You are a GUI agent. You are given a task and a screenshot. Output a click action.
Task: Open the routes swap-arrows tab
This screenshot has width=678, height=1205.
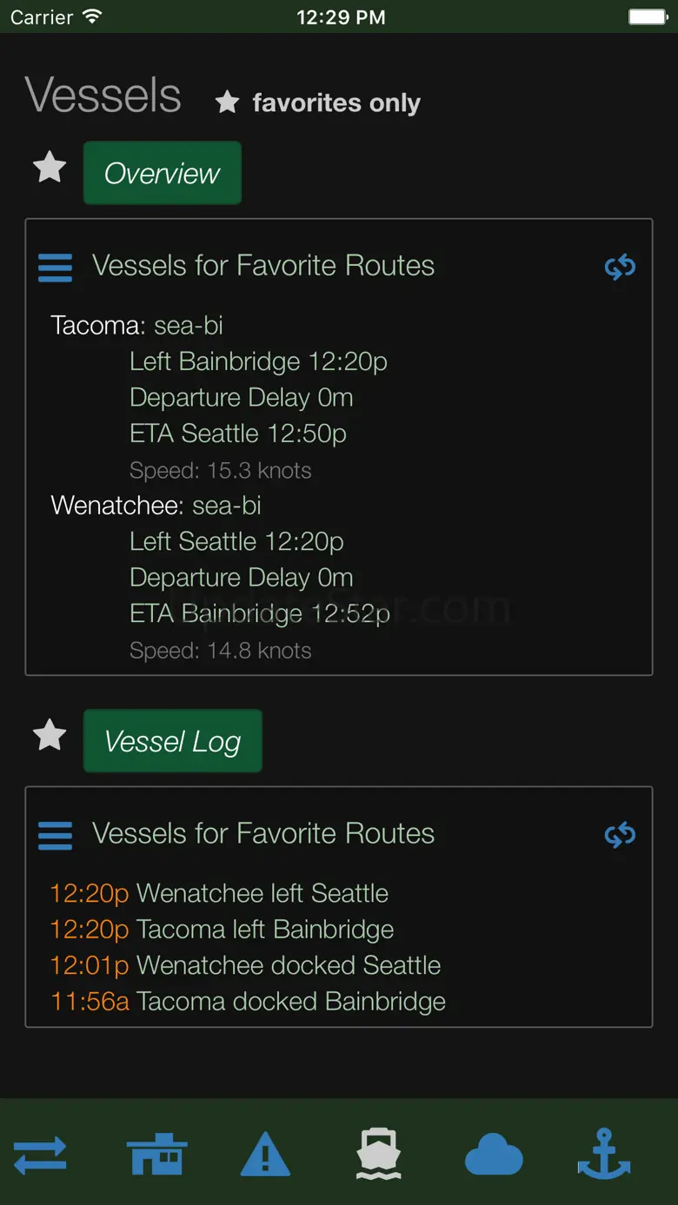coord(40,1156)
